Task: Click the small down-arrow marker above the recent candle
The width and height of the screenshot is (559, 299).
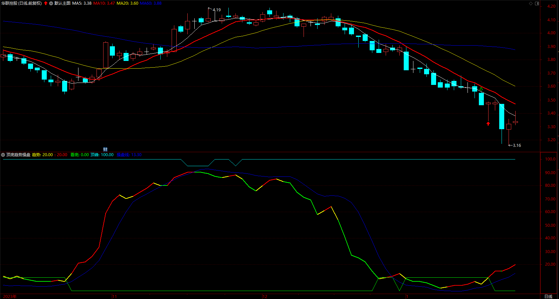Action: (481, 89)
